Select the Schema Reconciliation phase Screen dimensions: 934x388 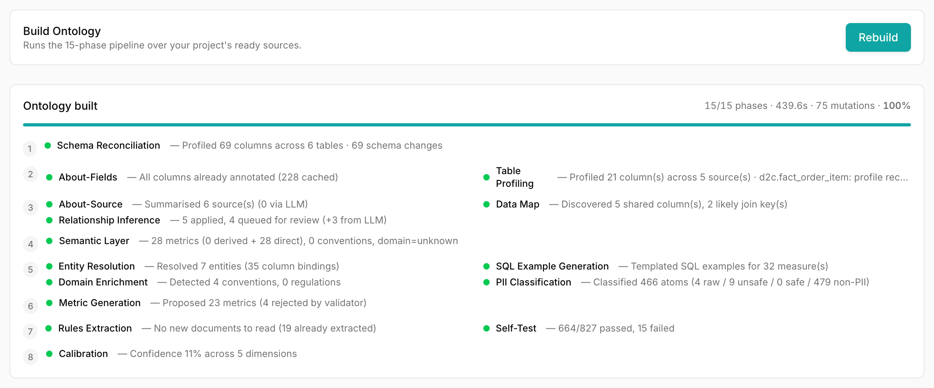point(109,145)
